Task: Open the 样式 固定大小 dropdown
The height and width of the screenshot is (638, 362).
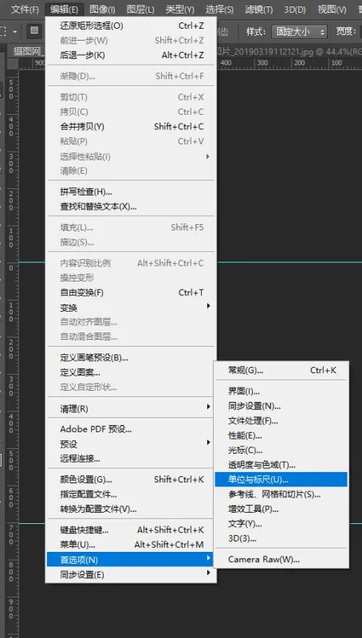Action: pyautogui.click(x=299, y=31)
